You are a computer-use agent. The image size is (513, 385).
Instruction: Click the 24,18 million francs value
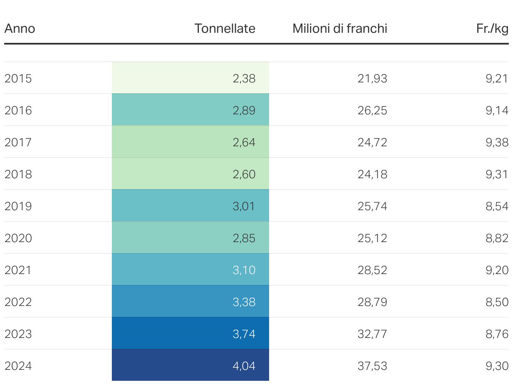coord(372,174)
